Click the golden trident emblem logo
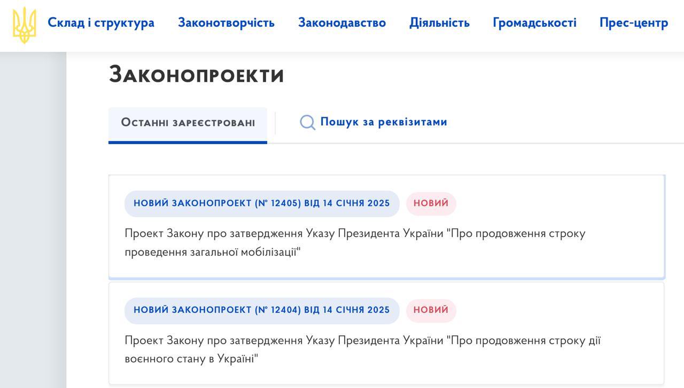Screen dimensions: 684x388 (x=25, y=25)
